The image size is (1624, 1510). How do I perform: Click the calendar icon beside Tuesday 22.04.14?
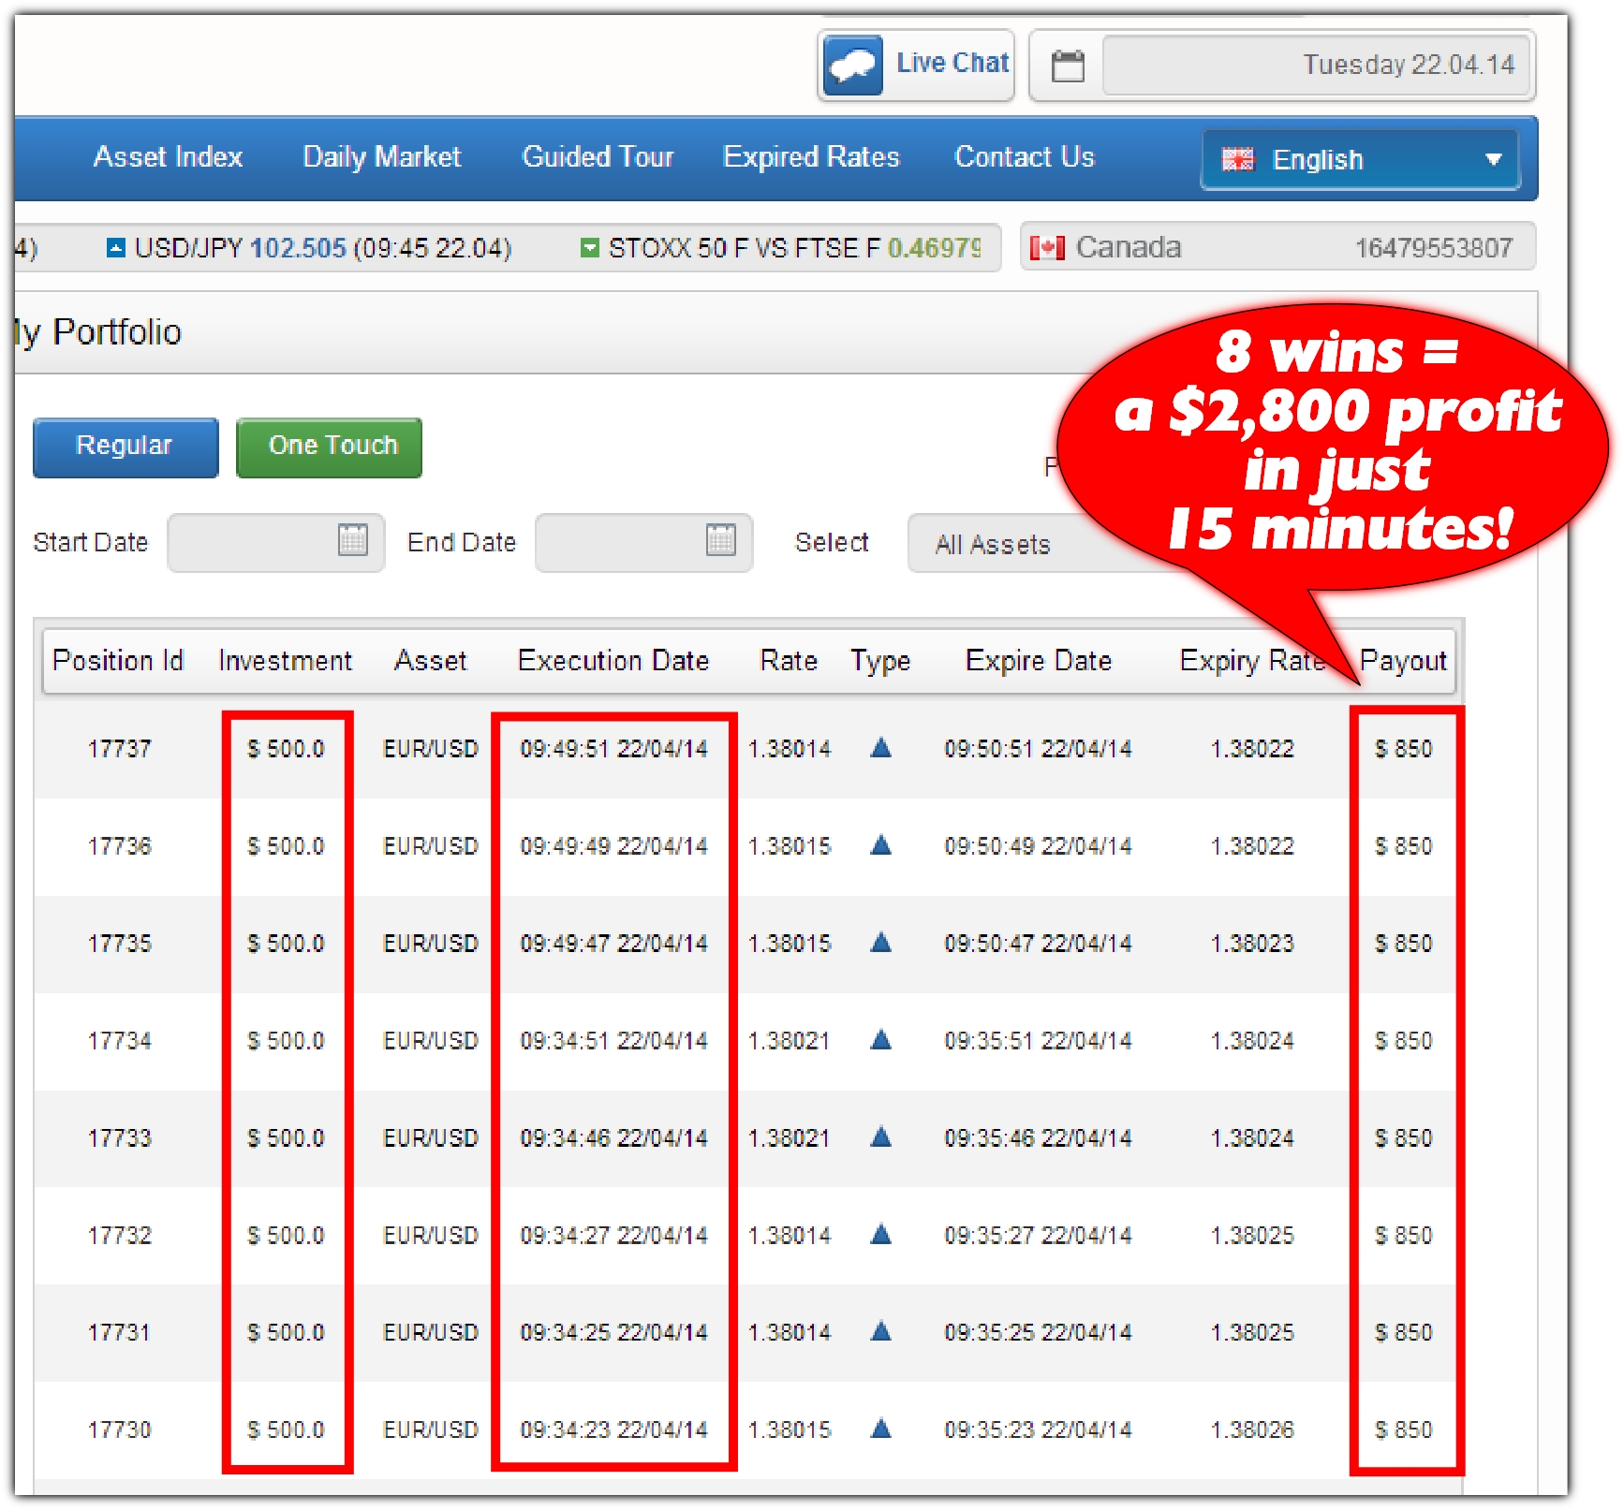(1068, 66)
